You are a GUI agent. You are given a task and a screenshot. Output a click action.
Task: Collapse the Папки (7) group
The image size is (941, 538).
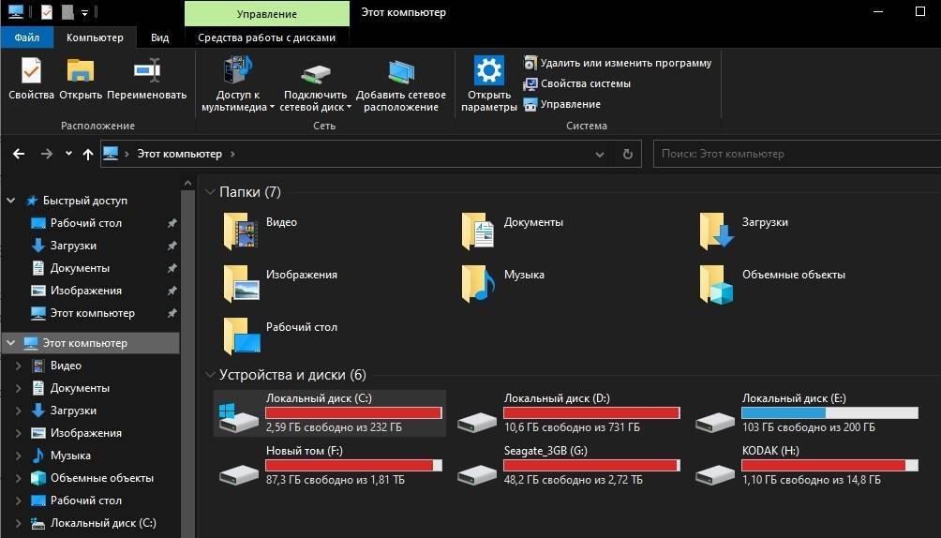pos(210,192)
